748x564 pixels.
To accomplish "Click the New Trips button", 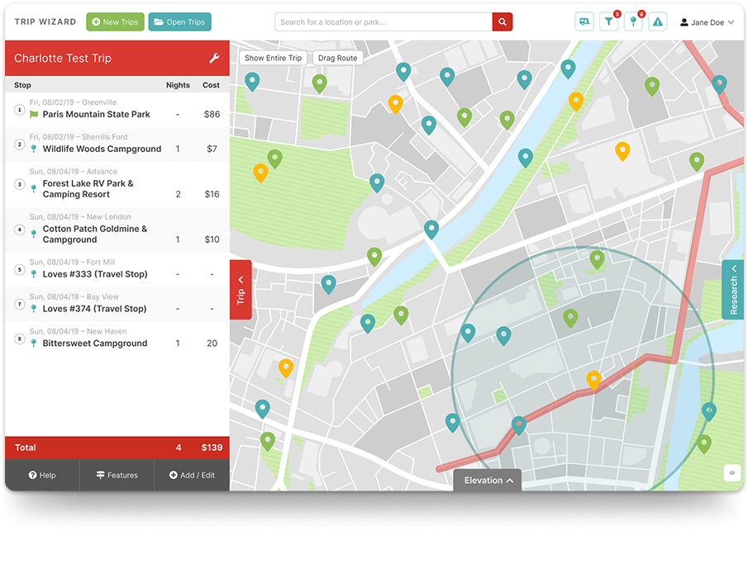I will (115, 22).
